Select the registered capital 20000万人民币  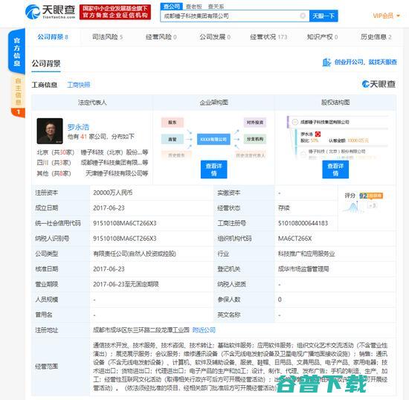point(113,193)
